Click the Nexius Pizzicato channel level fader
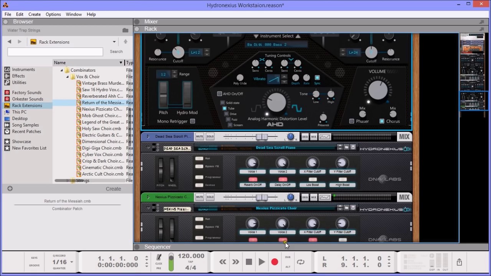The image size is (491, 276). click(x=262, y=197)
